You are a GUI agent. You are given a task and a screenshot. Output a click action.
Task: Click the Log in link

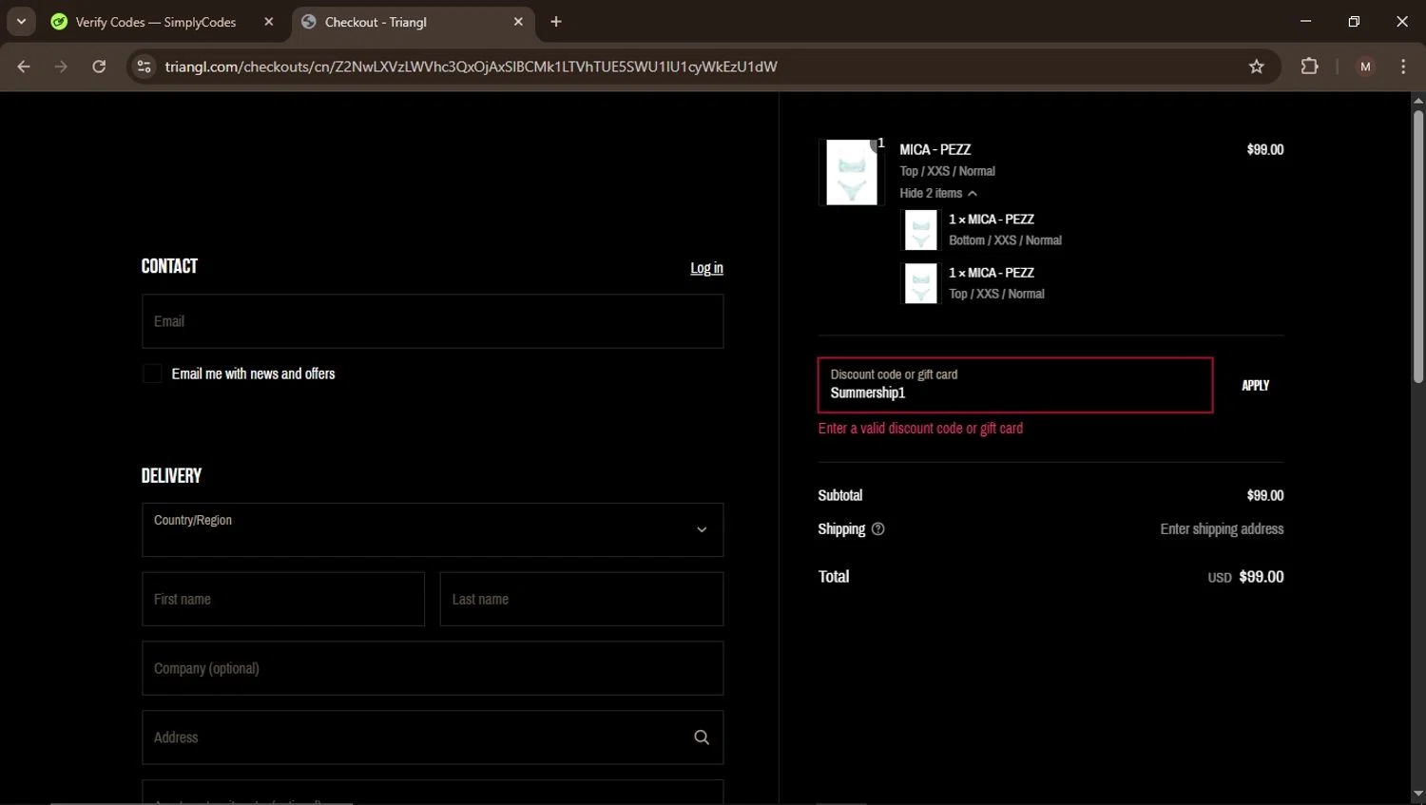coord(706,268)
